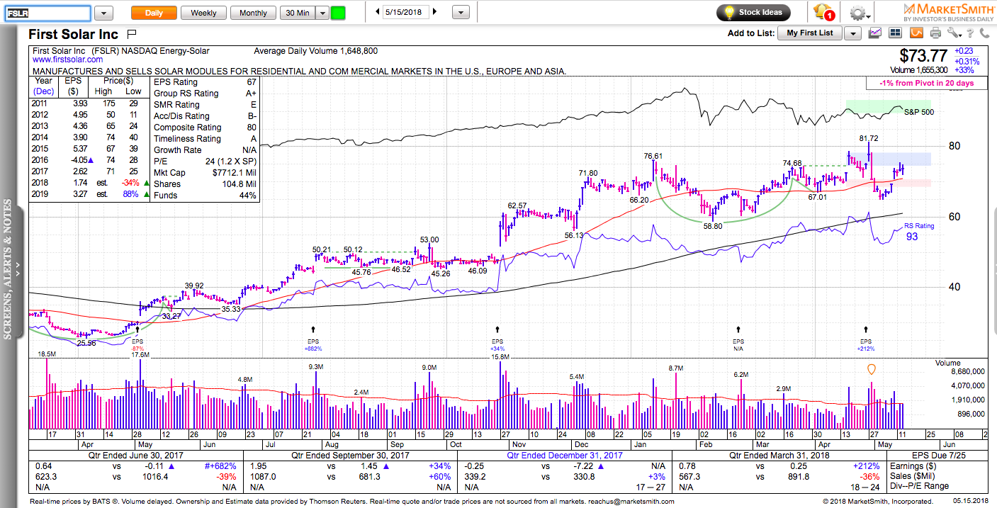Open the Add to List dropdown arrow
This screenshot has height=508, width=997.
852,33
